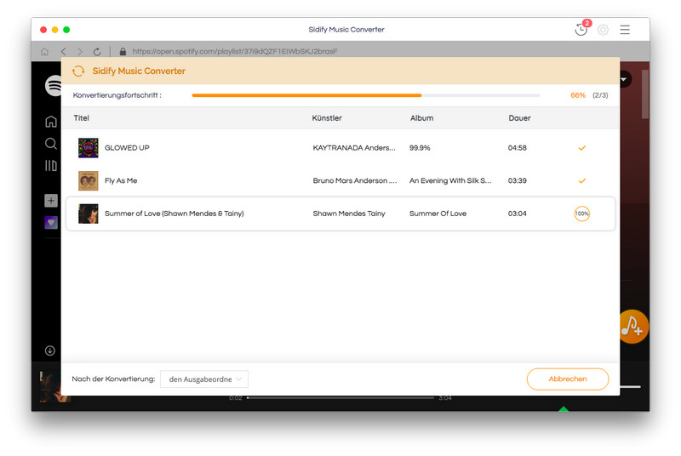The image size is (681, 456).
Task: Click the Summer of Love album cover
Action: (89, 214)
